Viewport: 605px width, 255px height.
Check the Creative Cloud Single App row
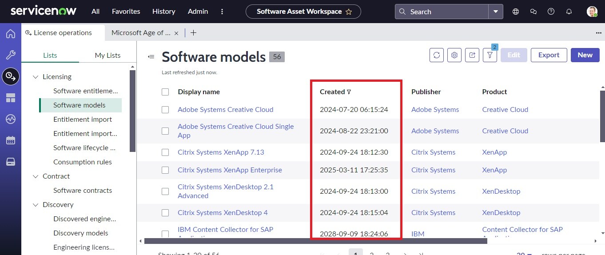165,131
